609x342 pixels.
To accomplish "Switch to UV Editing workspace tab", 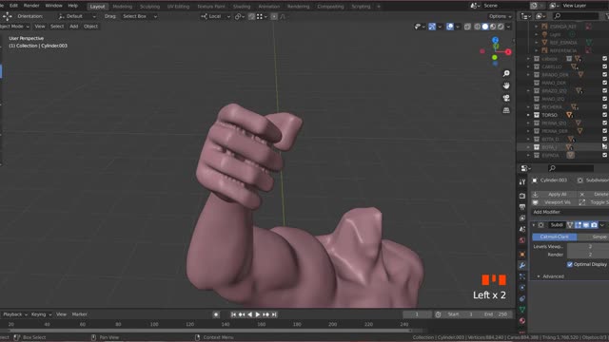I will 178,7.
